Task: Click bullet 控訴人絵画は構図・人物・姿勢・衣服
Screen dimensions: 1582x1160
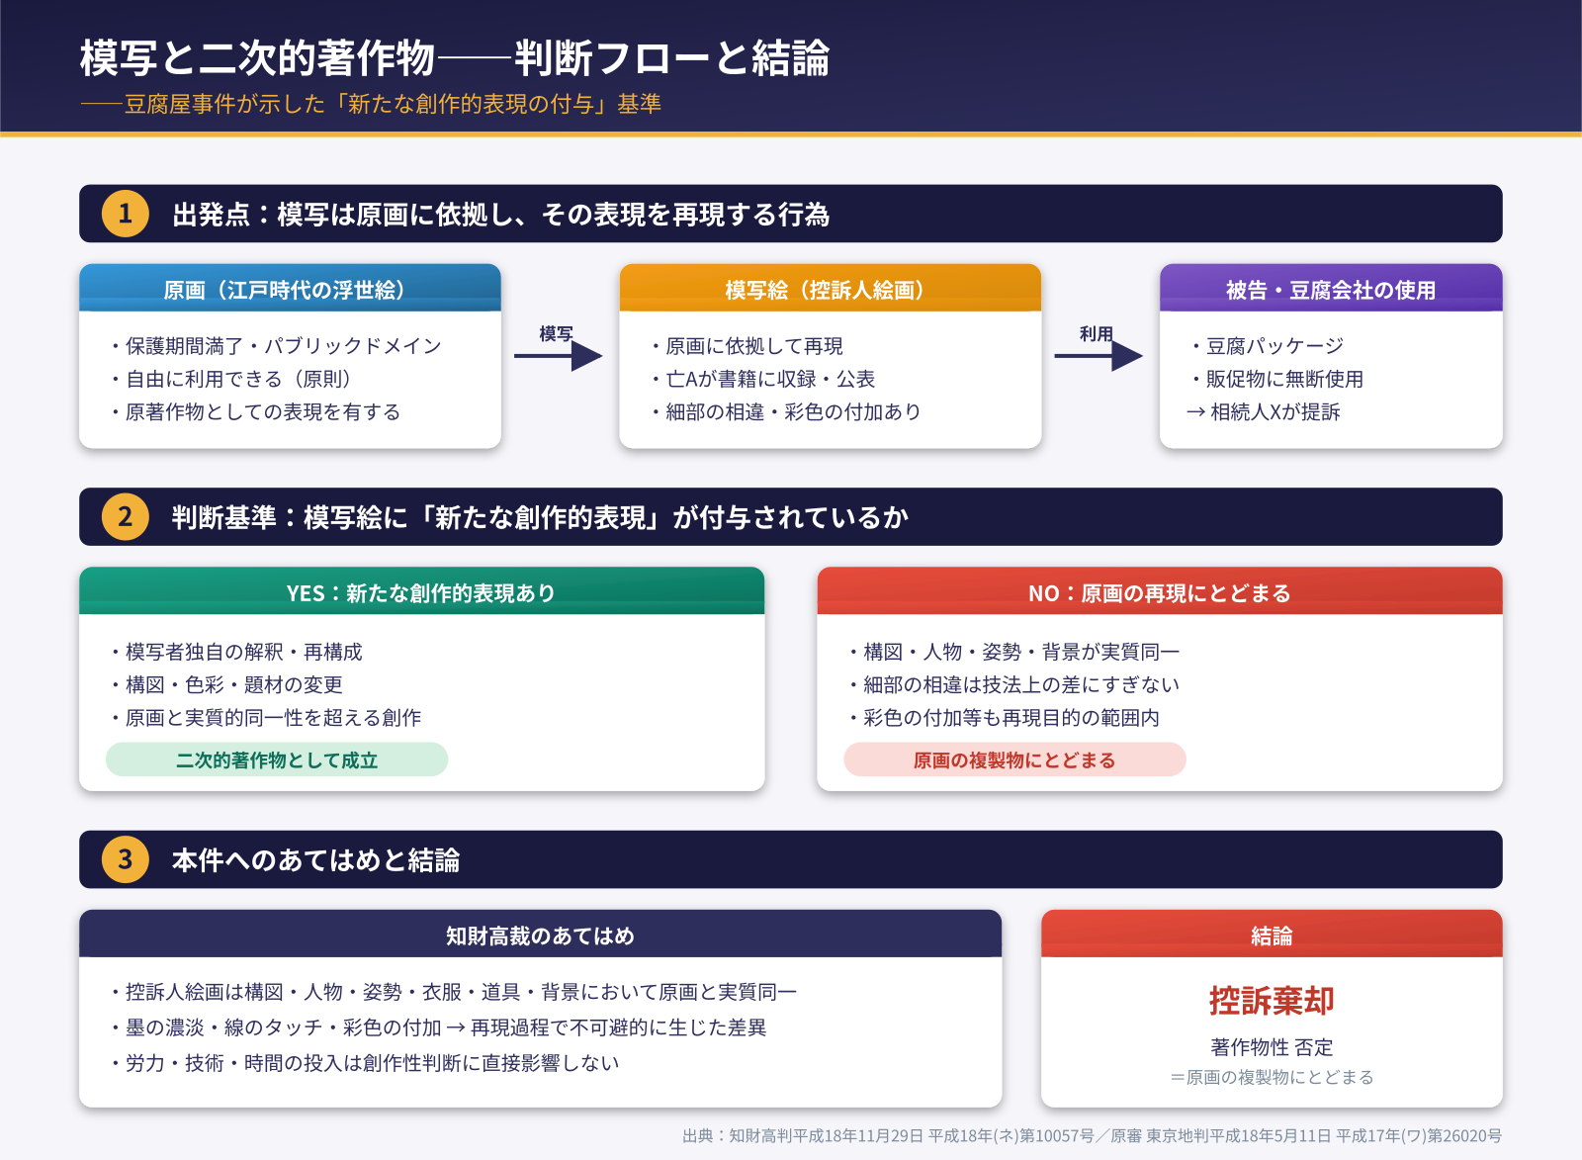Action: click(x=452, y=992)
